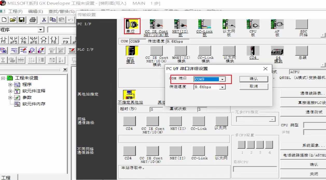Click the Save icon in the toolbar
The width and height of the screenshot is (326, 180).
coord(22,20)
